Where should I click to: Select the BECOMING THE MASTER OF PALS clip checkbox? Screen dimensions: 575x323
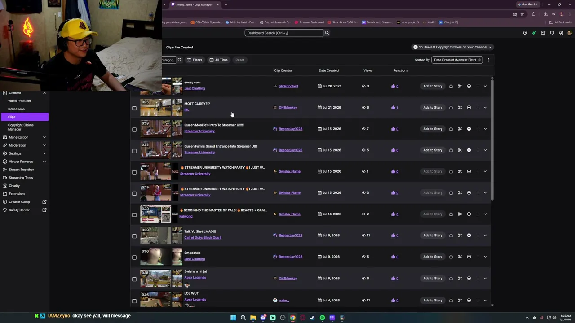[x=134, y=215]
